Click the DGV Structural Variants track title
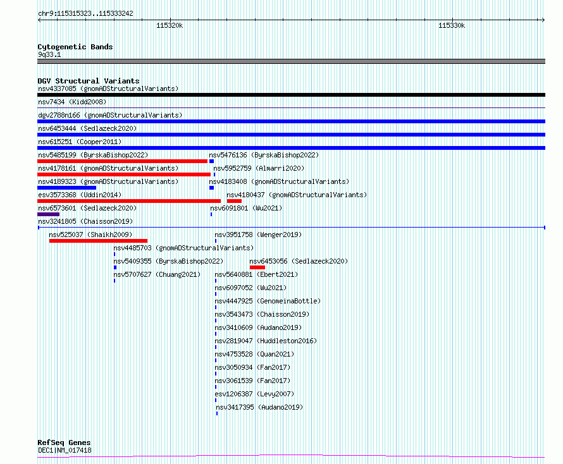563x464 pixels. (89, 81)
